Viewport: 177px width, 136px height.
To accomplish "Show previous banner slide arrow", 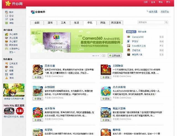I will (x=101, y=56).
